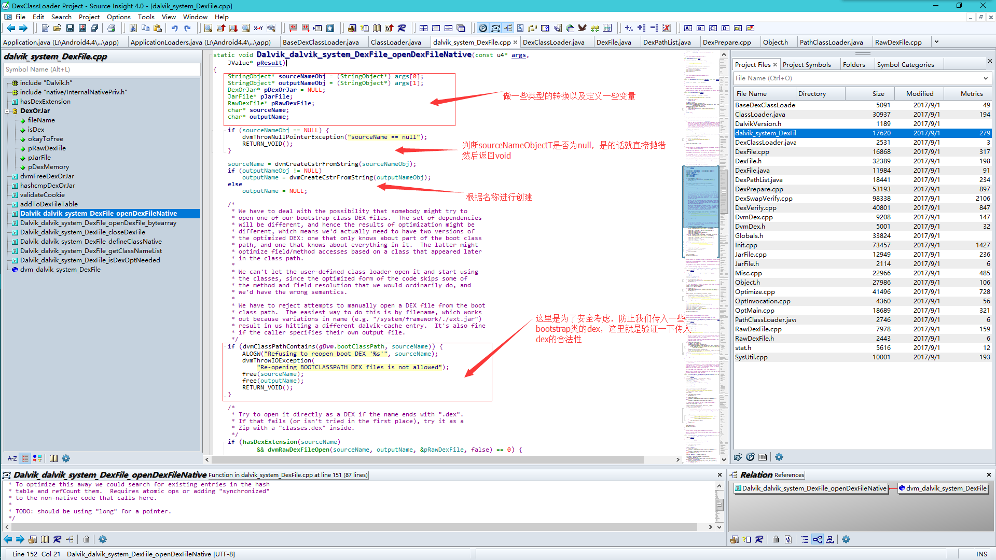The height and width of the screenshot is (560, 996).
Task: Click the Save All toolbar icon
Action: pyautogui.click(x=95, y=29)
